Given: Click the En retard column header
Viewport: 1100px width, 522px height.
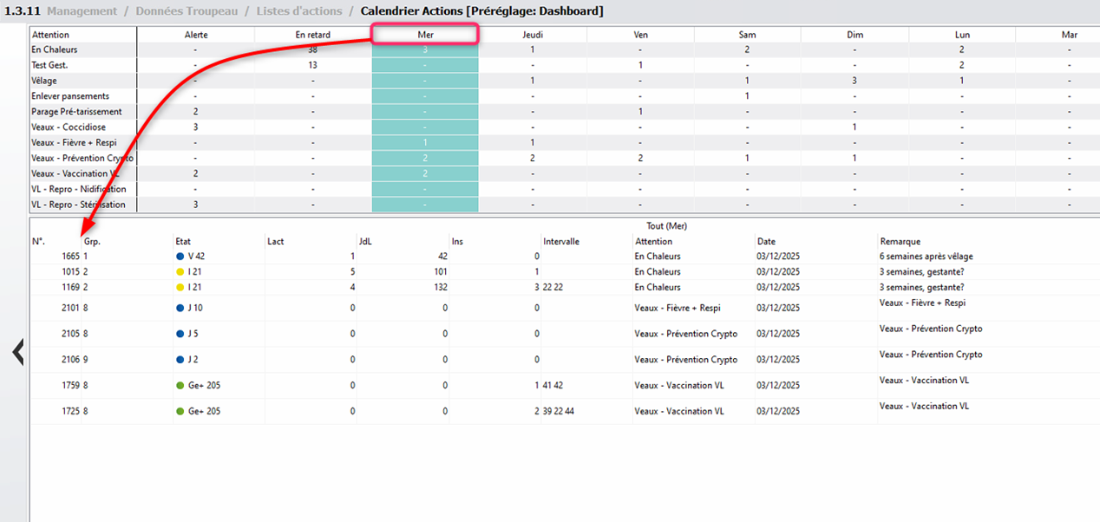Looking at the screenshot, I should [x=313, y=35].
